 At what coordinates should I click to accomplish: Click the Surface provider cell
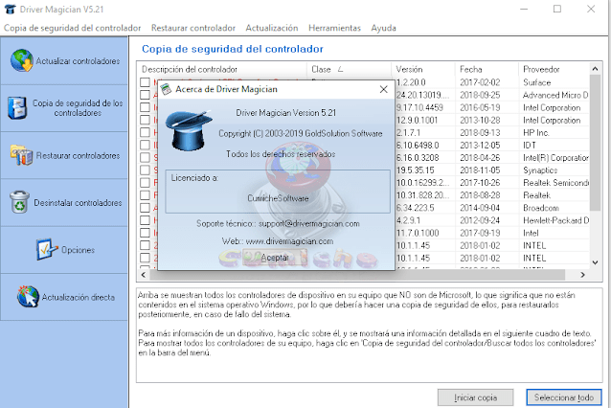[x=537, y=82]
